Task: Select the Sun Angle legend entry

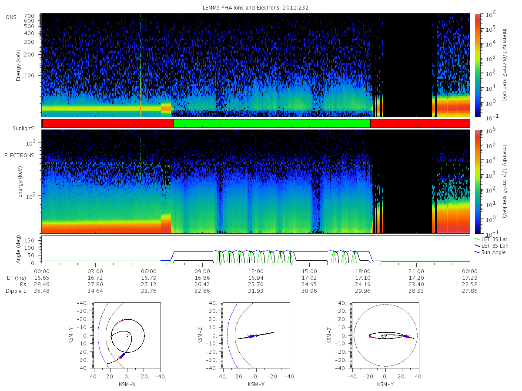Action: pyautogui.click(x=491, y=252)
